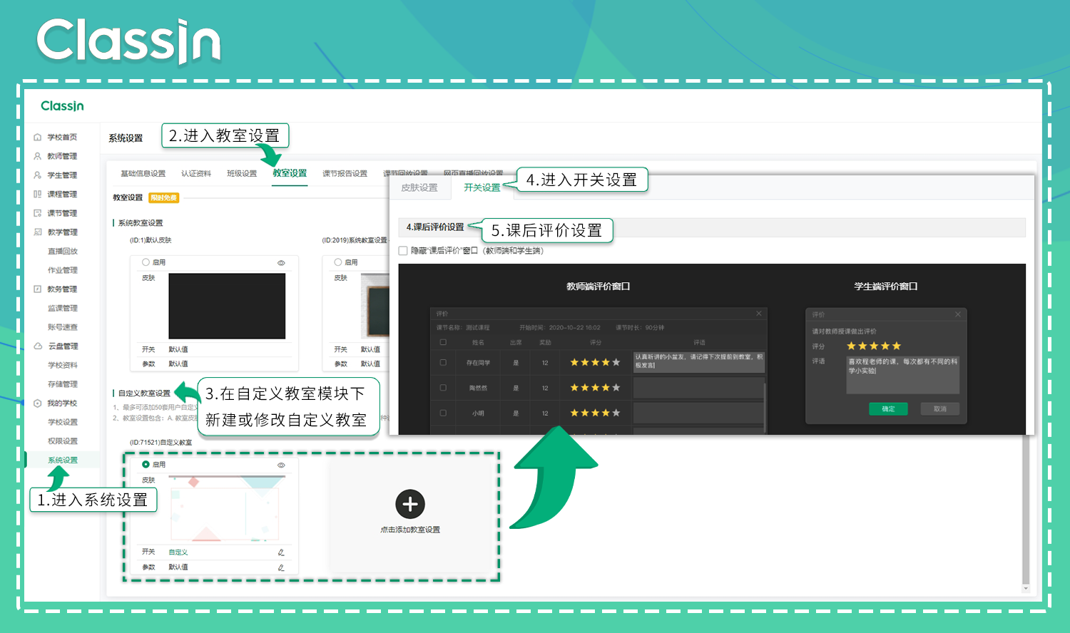Go to 学校资料 in sidebar

(x=63, y=365)
